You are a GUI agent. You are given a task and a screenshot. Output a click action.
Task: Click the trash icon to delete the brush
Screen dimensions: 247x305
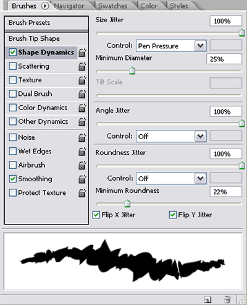(227, 299)
